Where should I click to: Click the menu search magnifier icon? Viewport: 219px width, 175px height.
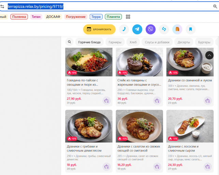[x=69, y=42]
